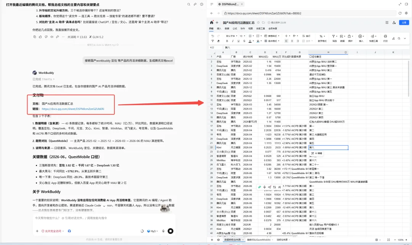Go to Tencent Docs home icon
This screenshot has height=245, width=412.
(211, 23)
